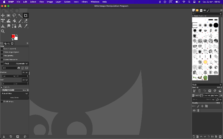The image size is (223, 139).
Task: Select the Crop tool
Action: coord(26,16)
